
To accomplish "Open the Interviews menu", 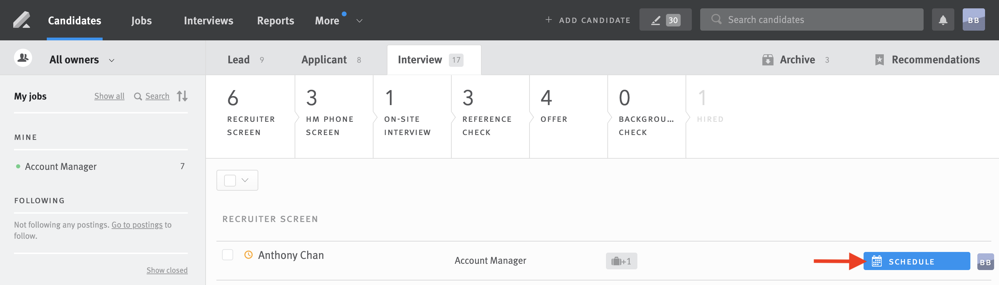I will pyautogui.click(x=209, y=21).
